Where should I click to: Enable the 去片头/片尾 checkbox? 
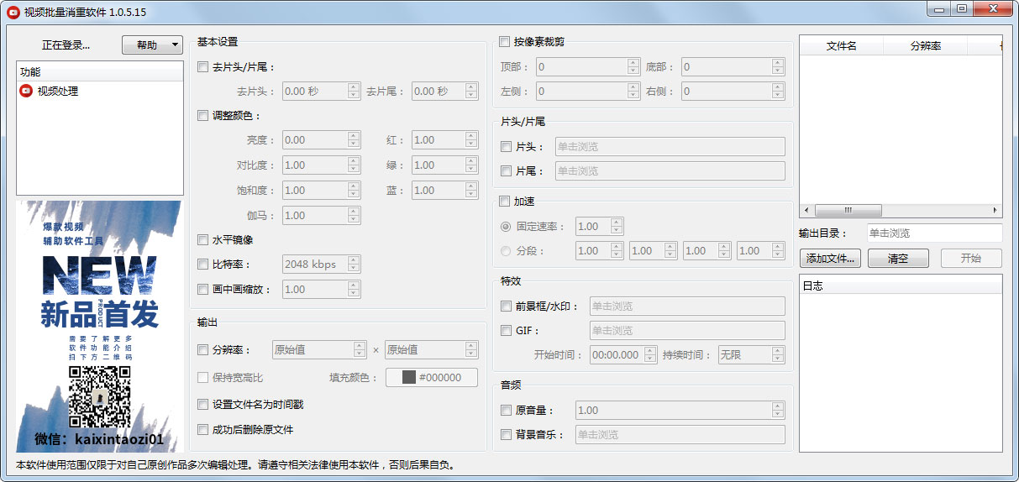[x=202, y=67]
